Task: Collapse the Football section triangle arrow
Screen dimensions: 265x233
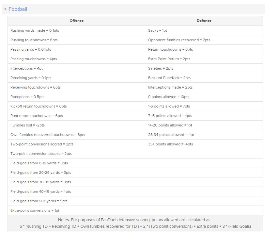Action: [x=5, y=9]
